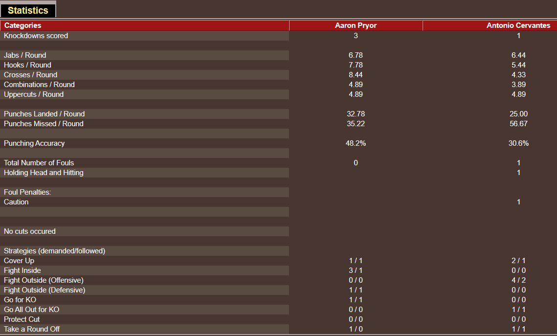Select the No cuts occured row

30,231
